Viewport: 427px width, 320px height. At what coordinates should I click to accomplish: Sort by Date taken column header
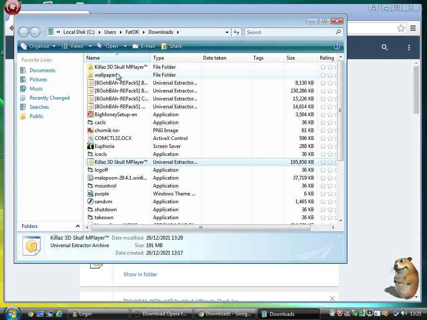click(225, 57)
